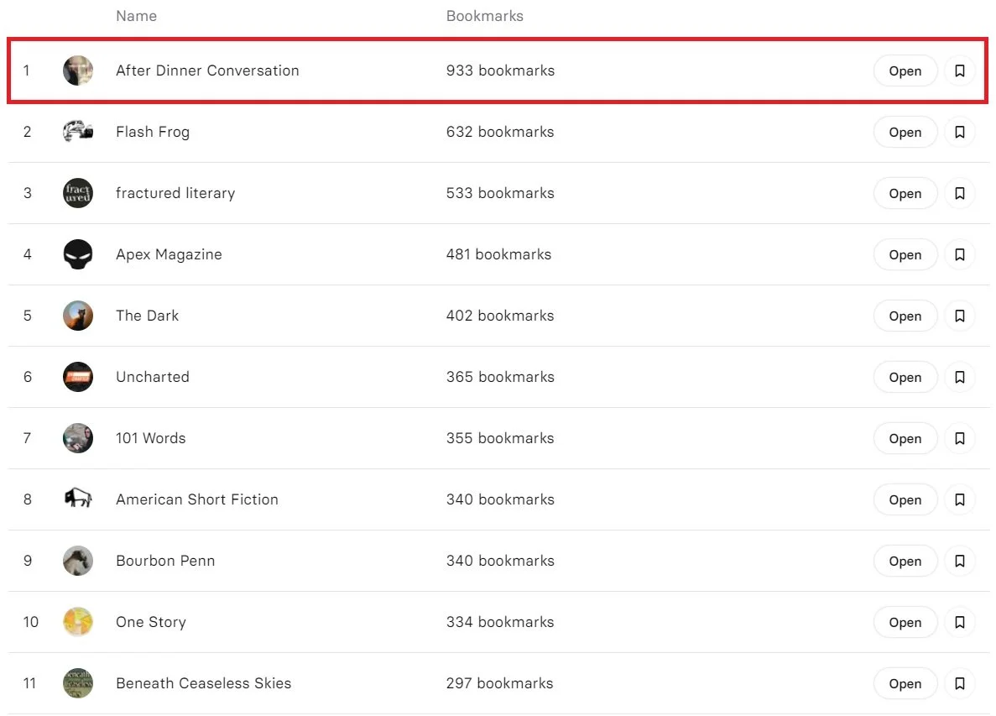The image size is (996, 716).
Task: Bookmark One Story
Action: point(959,623)
